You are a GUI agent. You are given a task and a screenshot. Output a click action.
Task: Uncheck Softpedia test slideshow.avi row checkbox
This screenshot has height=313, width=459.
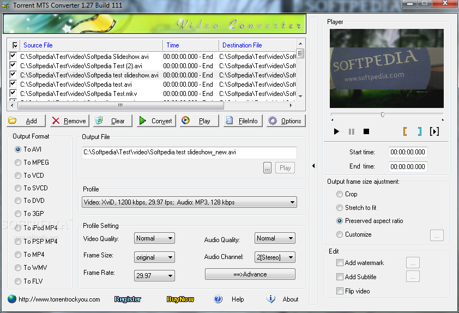13,74
